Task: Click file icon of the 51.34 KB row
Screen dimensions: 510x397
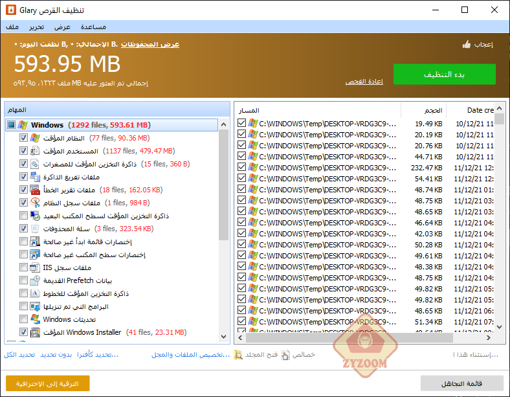Action: click(253, 321)
